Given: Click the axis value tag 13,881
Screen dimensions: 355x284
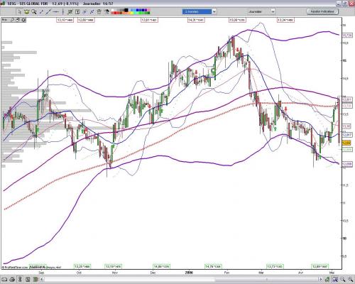Looking at the screenshot, I should (347, 99).
